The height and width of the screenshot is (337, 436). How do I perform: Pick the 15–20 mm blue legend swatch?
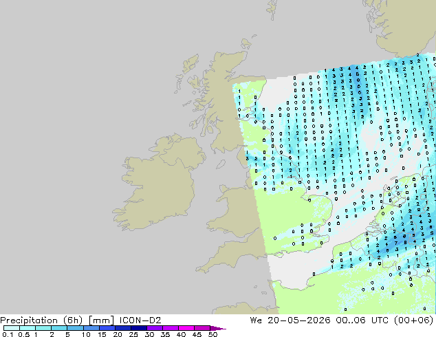tap(107, 328)
